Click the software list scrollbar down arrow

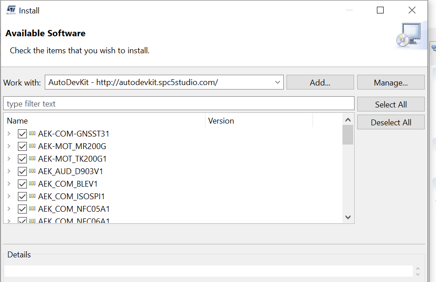pyautogui.click(x=348, y=217)
